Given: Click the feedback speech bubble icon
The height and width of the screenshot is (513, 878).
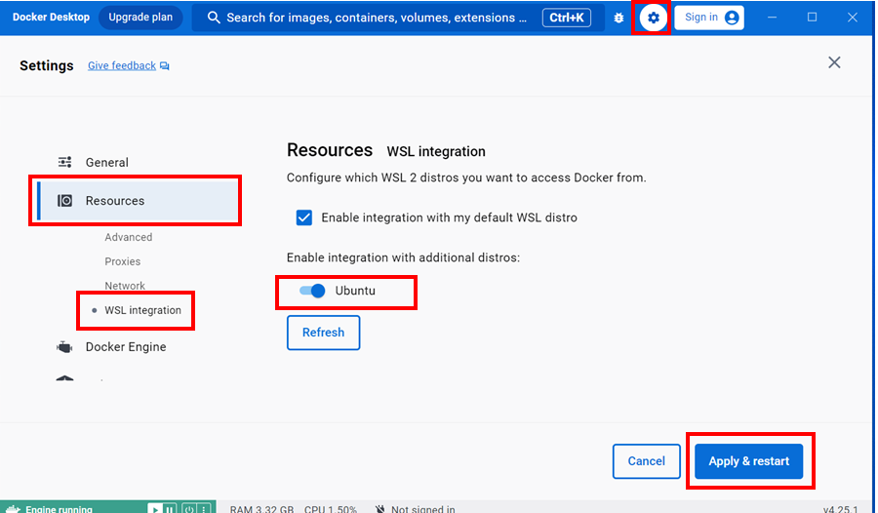Looking at the screenshot, I should pos(164,66).
